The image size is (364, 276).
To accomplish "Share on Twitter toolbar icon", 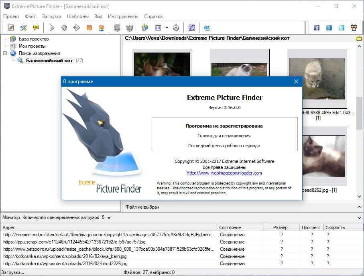I will [342, 28].
